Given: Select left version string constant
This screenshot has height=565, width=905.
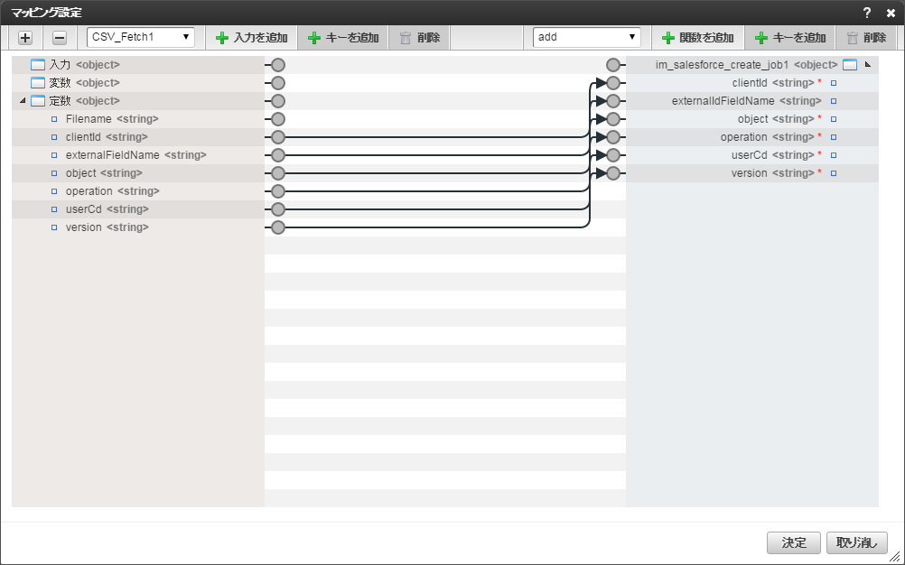Looking at the screenshot, I should pos(138,227).
